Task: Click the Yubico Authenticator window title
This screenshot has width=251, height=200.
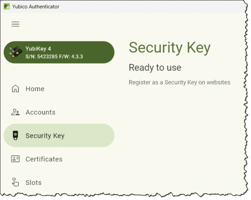Action: coord(36,7)
